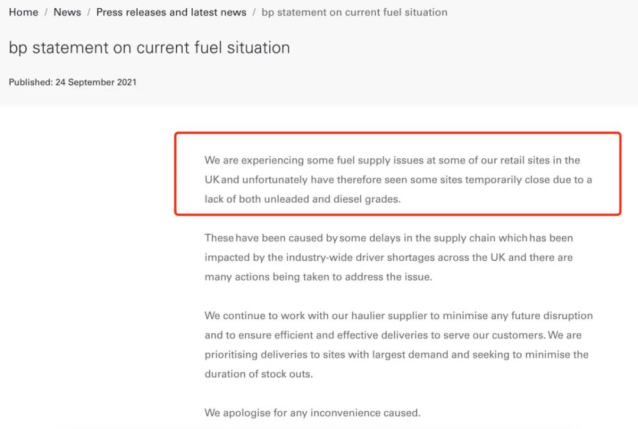Click the current page breadcrumb text

click(354, 12)
